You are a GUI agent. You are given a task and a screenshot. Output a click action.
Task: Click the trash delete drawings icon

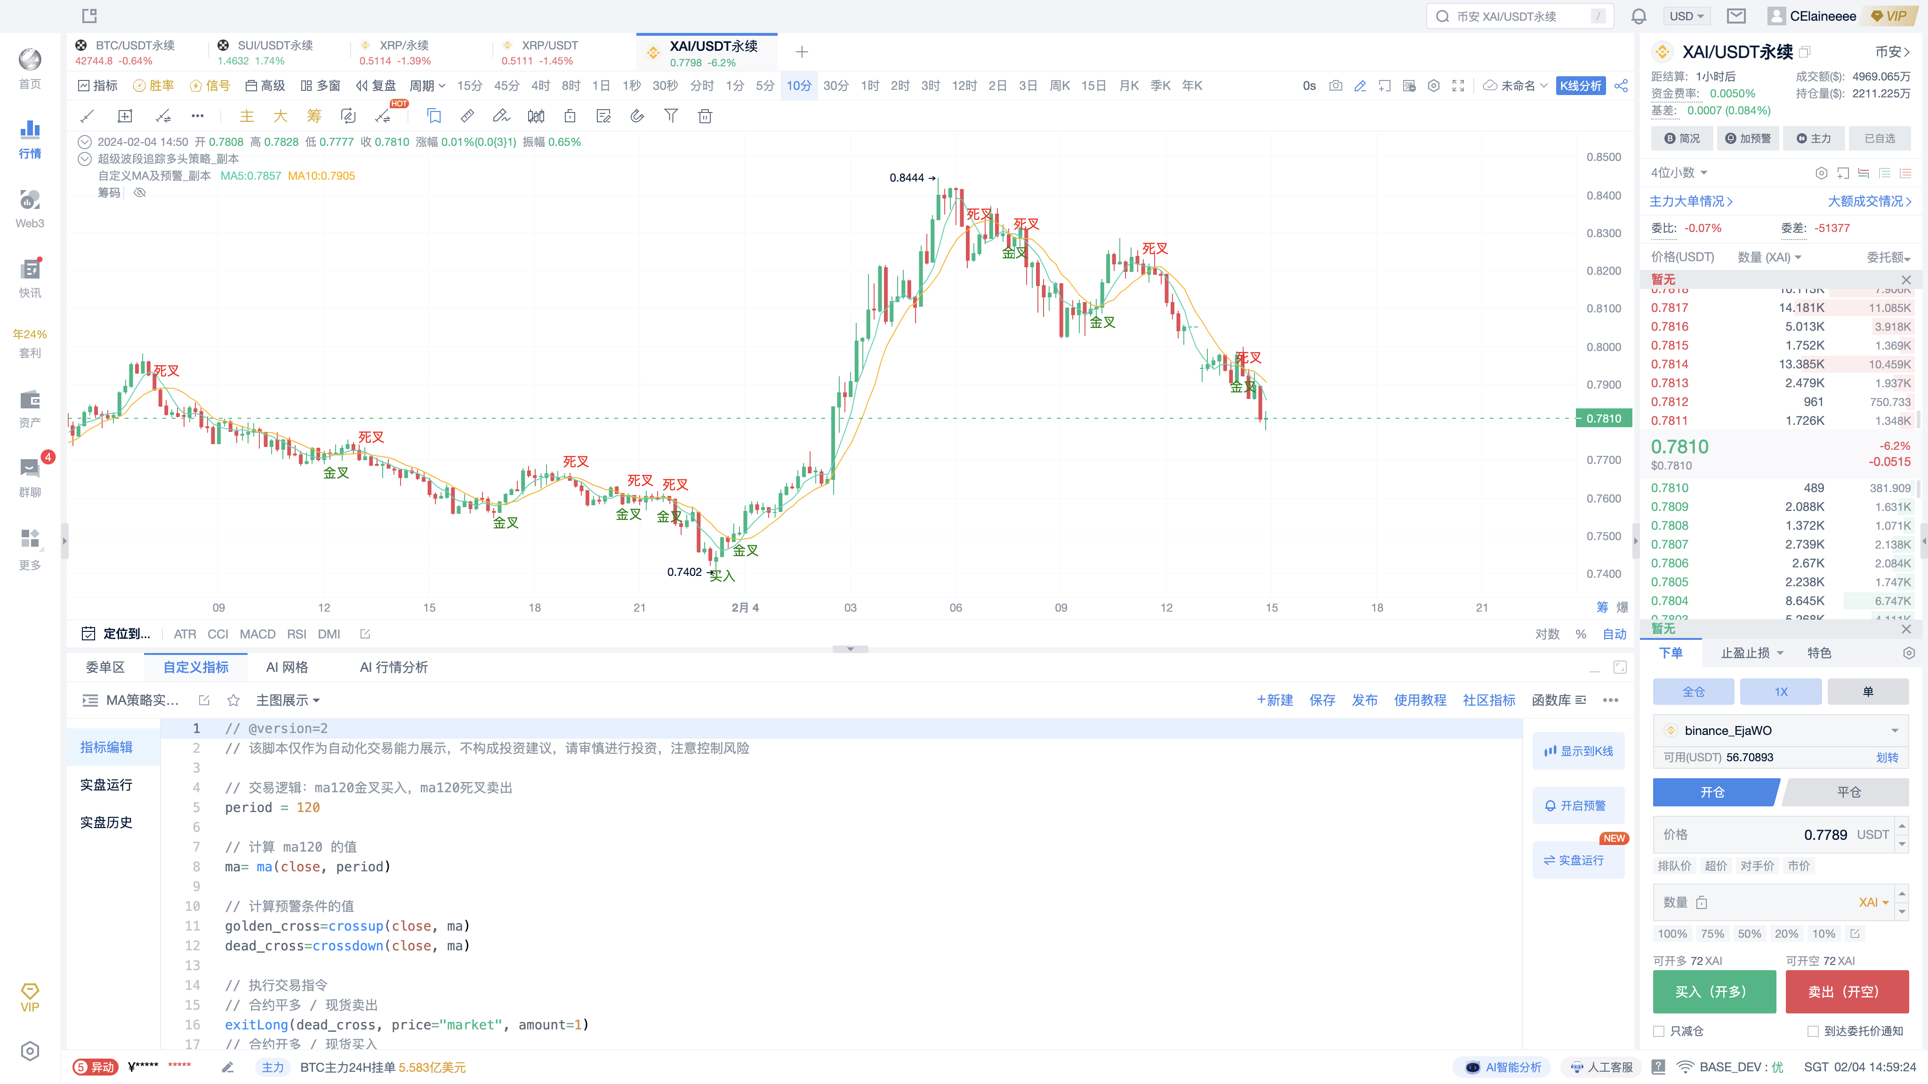click(705, 116)
